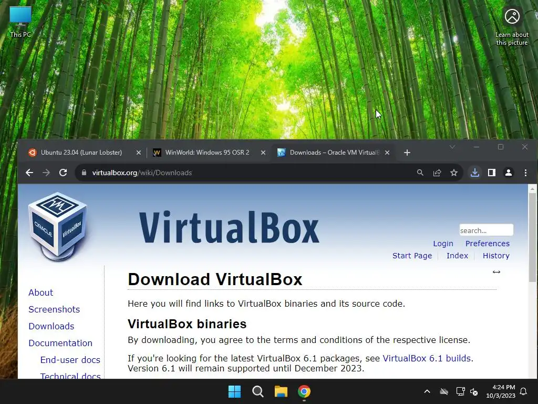
Task: Open the network tray icon
Action: 460,391
